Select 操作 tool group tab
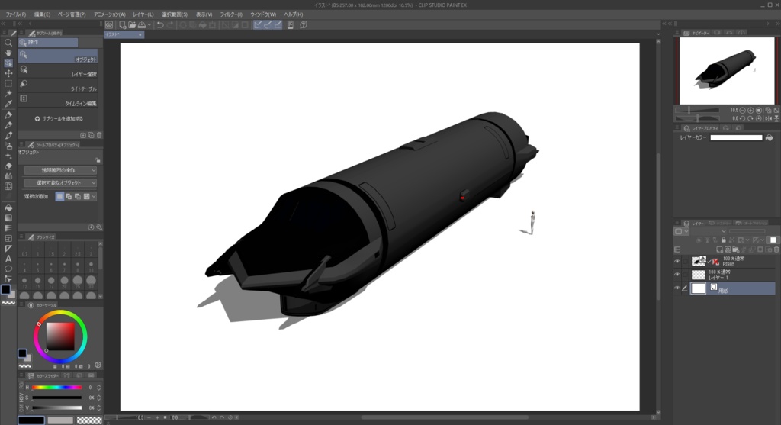The width and height of the screenshot is (781, 425). (x=48, y=43)
